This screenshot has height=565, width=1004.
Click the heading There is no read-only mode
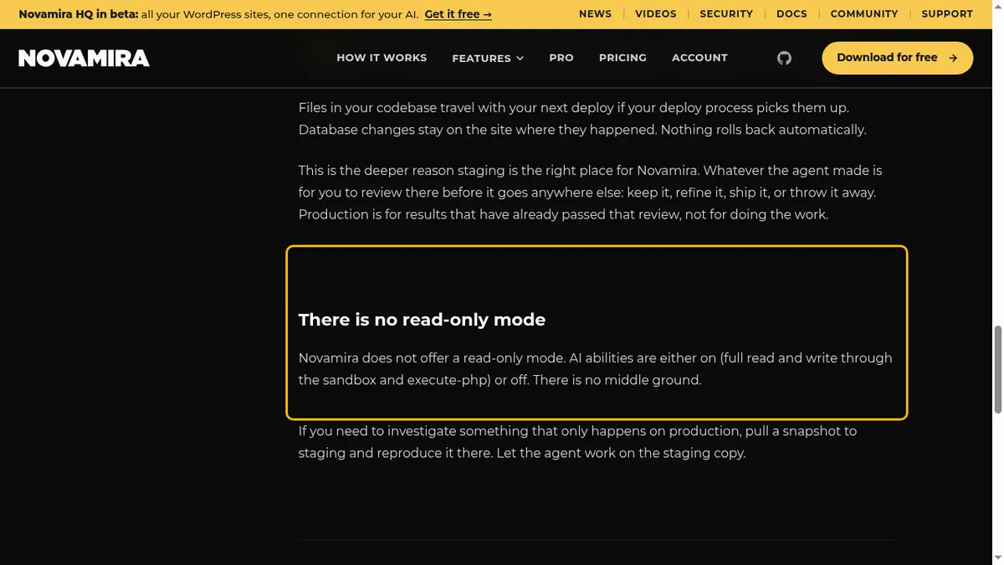pos(422,320)
